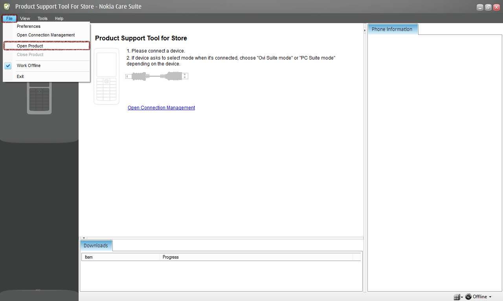Select Open Product from the File menu
The width and height of the screenshot is (503, 301).
tap(30, 46)
